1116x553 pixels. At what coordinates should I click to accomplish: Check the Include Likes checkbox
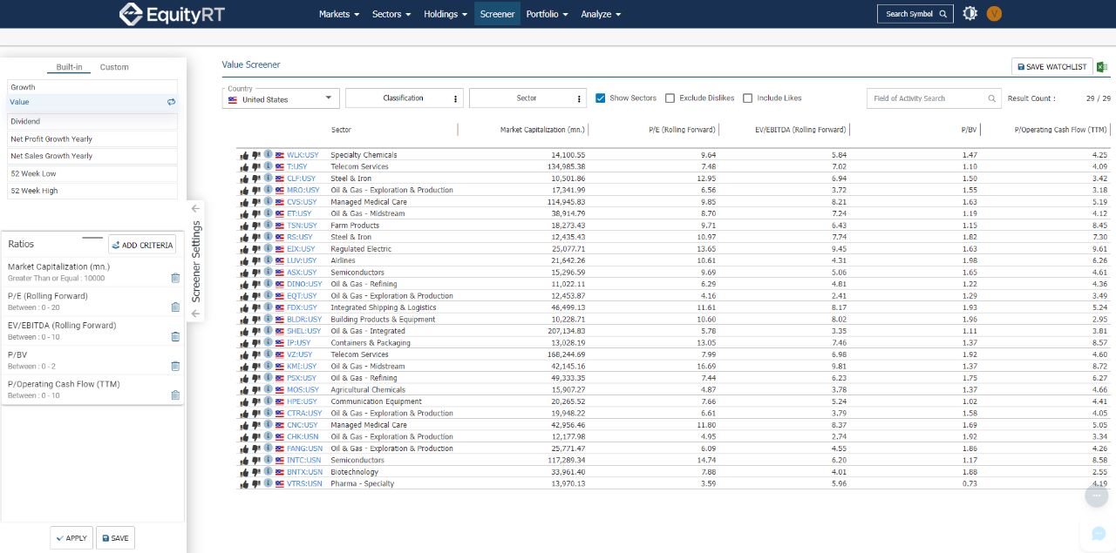pos(748,98)
